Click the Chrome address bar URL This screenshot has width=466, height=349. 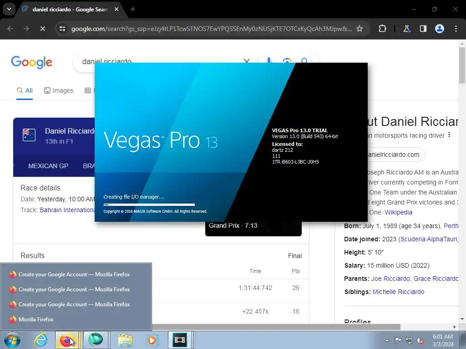pos(211,29)
